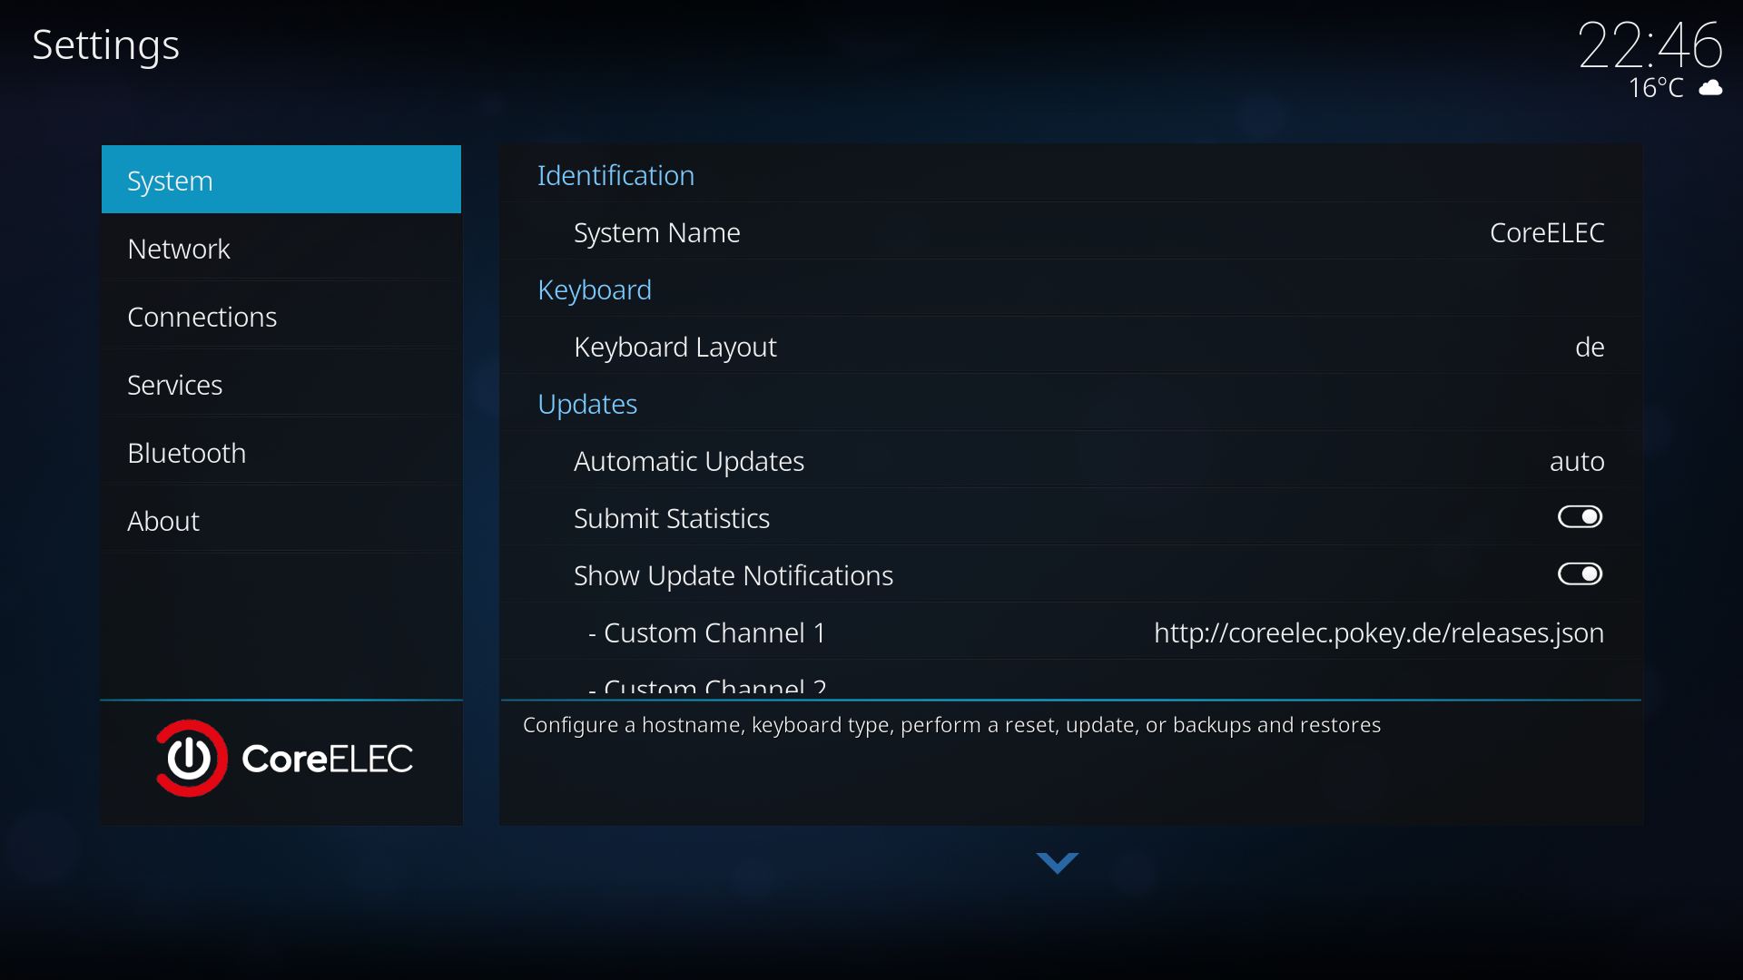
Task: Go to the Services category
Action: click(x=281, y=384)
